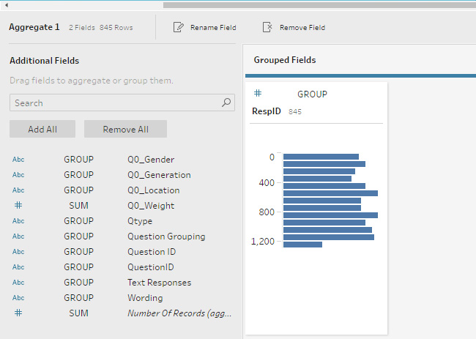476x339 pixels.
Task: Click the bottom bar in RespID histogram
Action: tap(302, 245)
